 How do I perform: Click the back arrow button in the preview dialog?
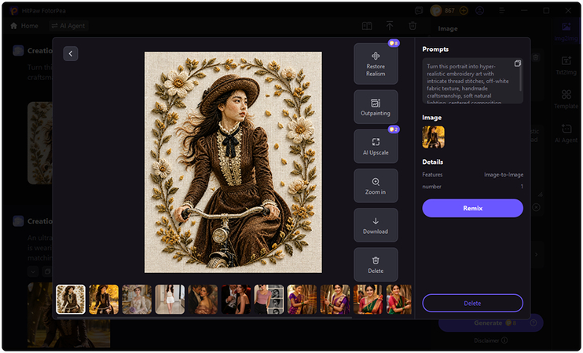(71, 54)
